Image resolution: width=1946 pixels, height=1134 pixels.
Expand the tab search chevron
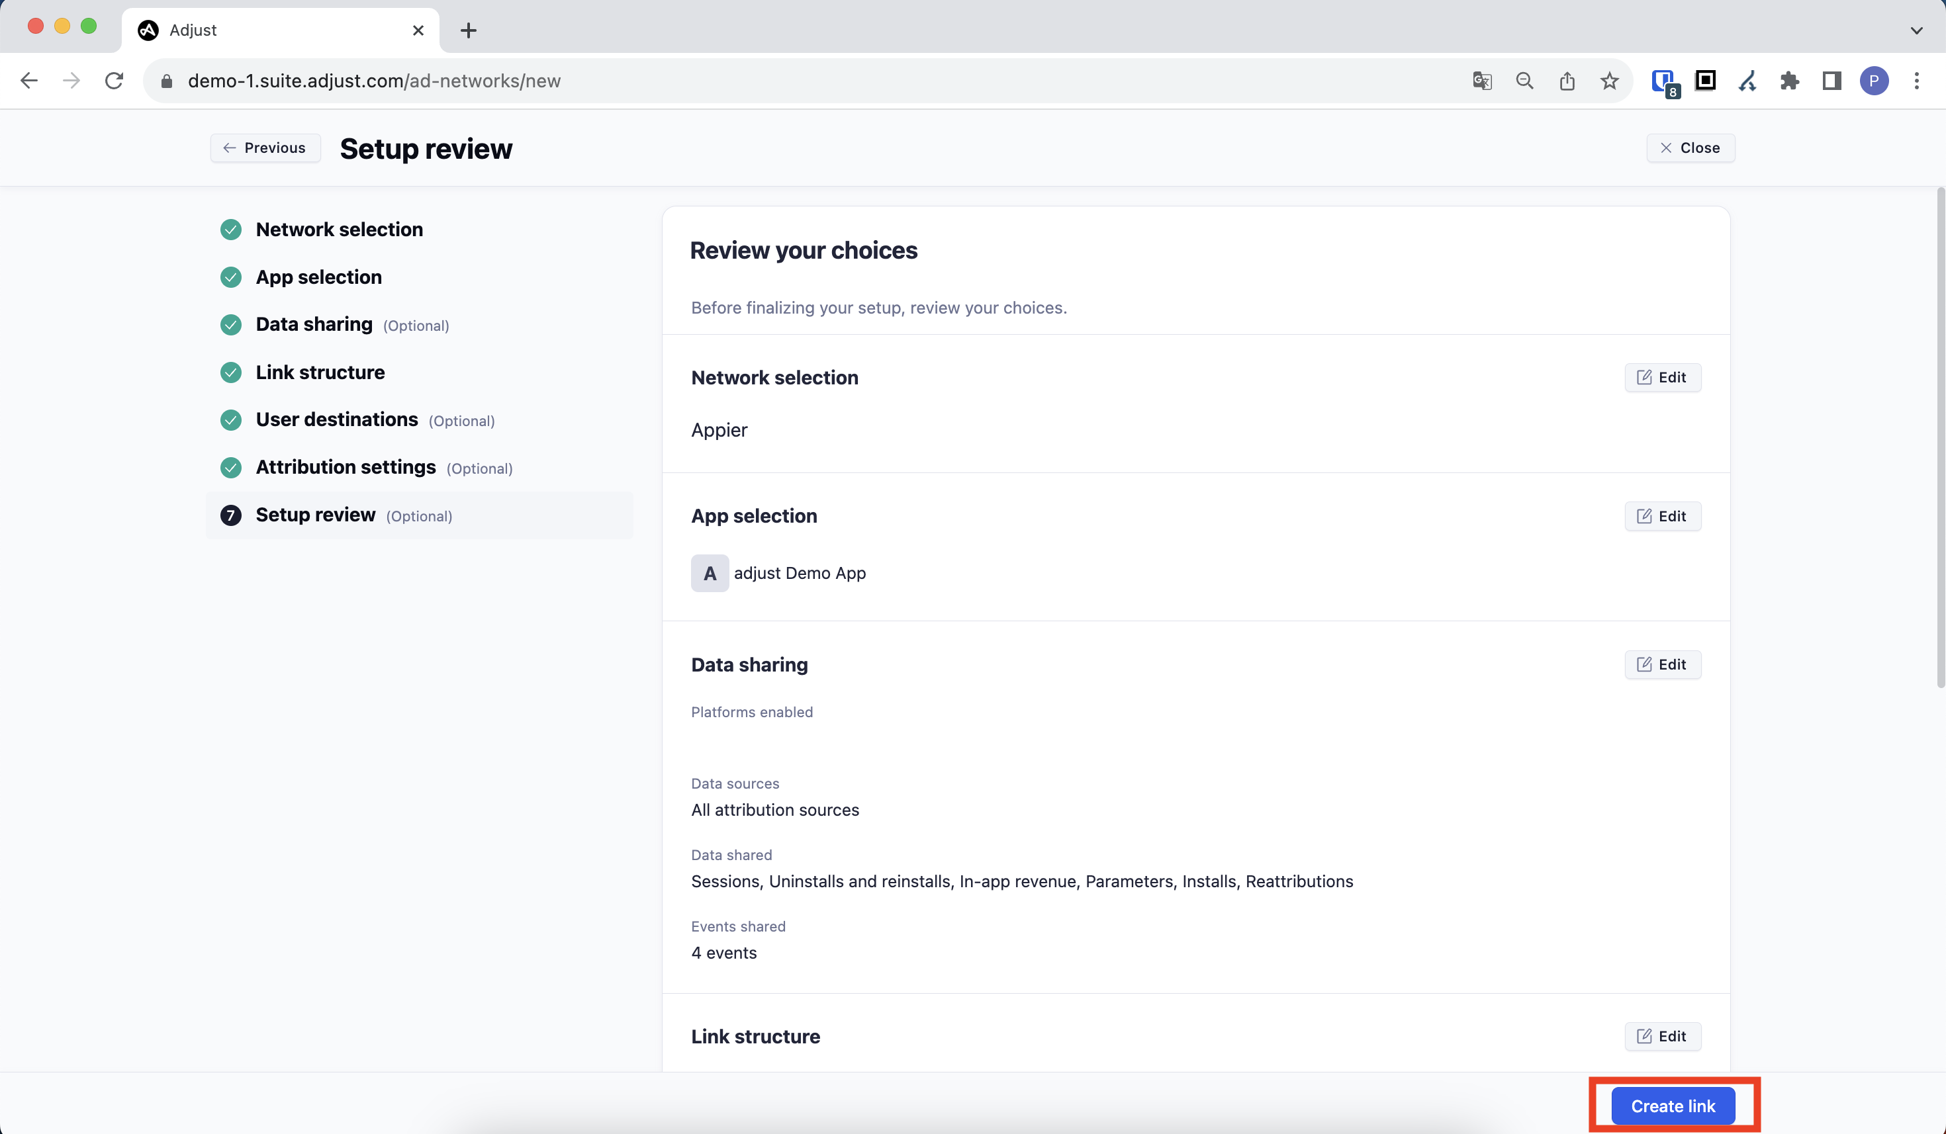1916,30
